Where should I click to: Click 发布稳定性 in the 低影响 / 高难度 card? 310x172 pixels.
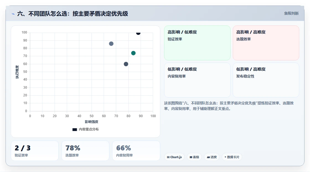tap(245, 76)
